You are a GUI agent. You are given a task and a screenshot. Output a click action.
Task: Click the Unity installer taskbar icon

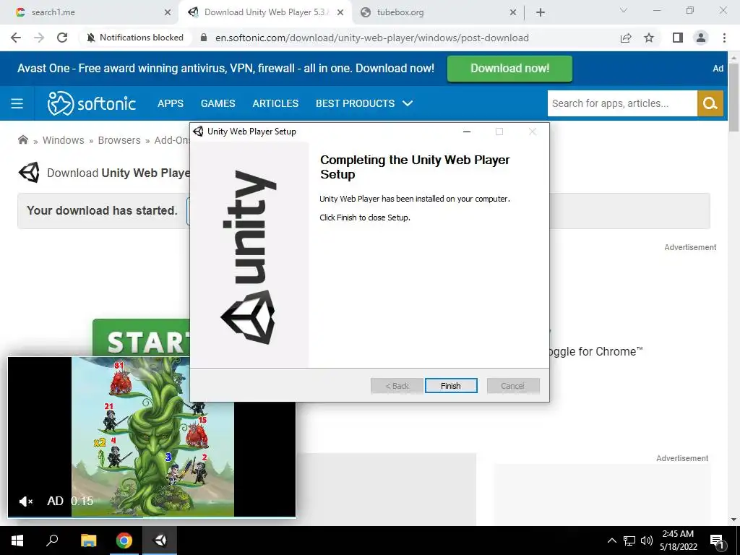160,541
